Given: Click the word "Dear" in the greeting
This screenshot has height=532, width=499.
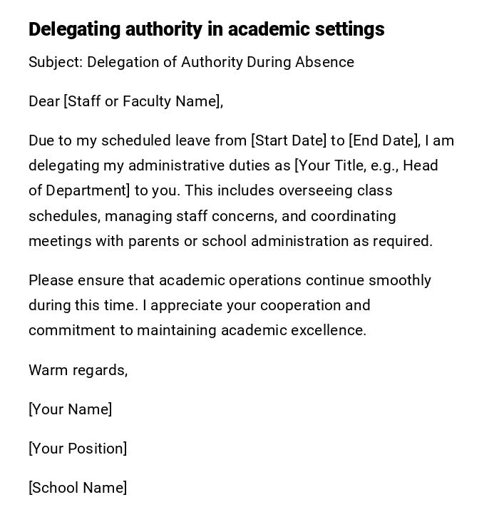Looking at the screenshot, I should point(44,101).
